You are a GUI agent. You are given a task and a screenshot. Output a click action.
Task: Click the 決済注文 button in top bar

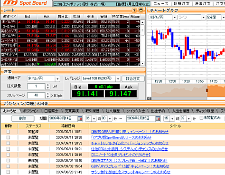pyautogui.click(x=203, y=3)
